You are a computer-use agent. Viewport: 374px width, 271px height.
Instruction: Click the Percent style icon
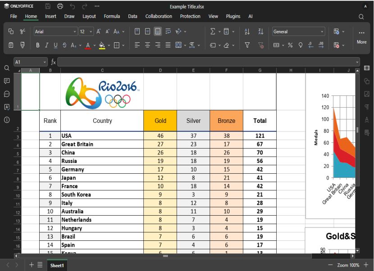pyautogui.click(x=290, y=45)
